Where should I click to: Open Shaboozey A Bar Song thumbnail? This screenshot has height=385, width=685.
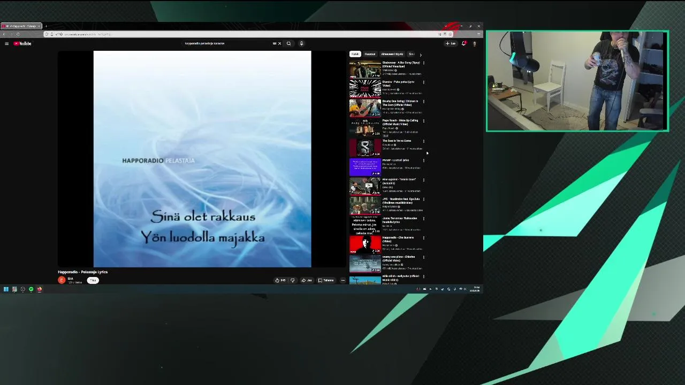(365, 69)
